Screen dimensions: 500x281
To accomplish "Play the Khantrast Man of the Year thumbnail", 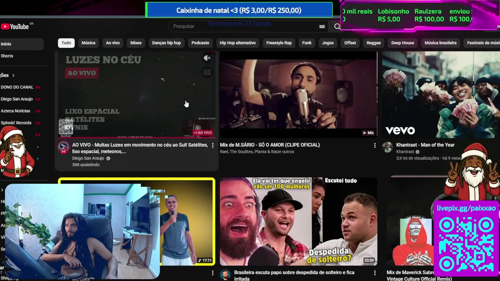I will (441, 94).
